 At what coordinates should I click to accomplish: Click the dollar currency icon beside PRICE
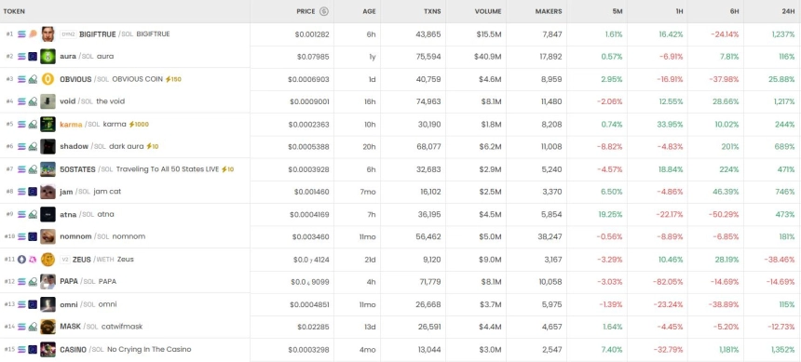(324, 11)
